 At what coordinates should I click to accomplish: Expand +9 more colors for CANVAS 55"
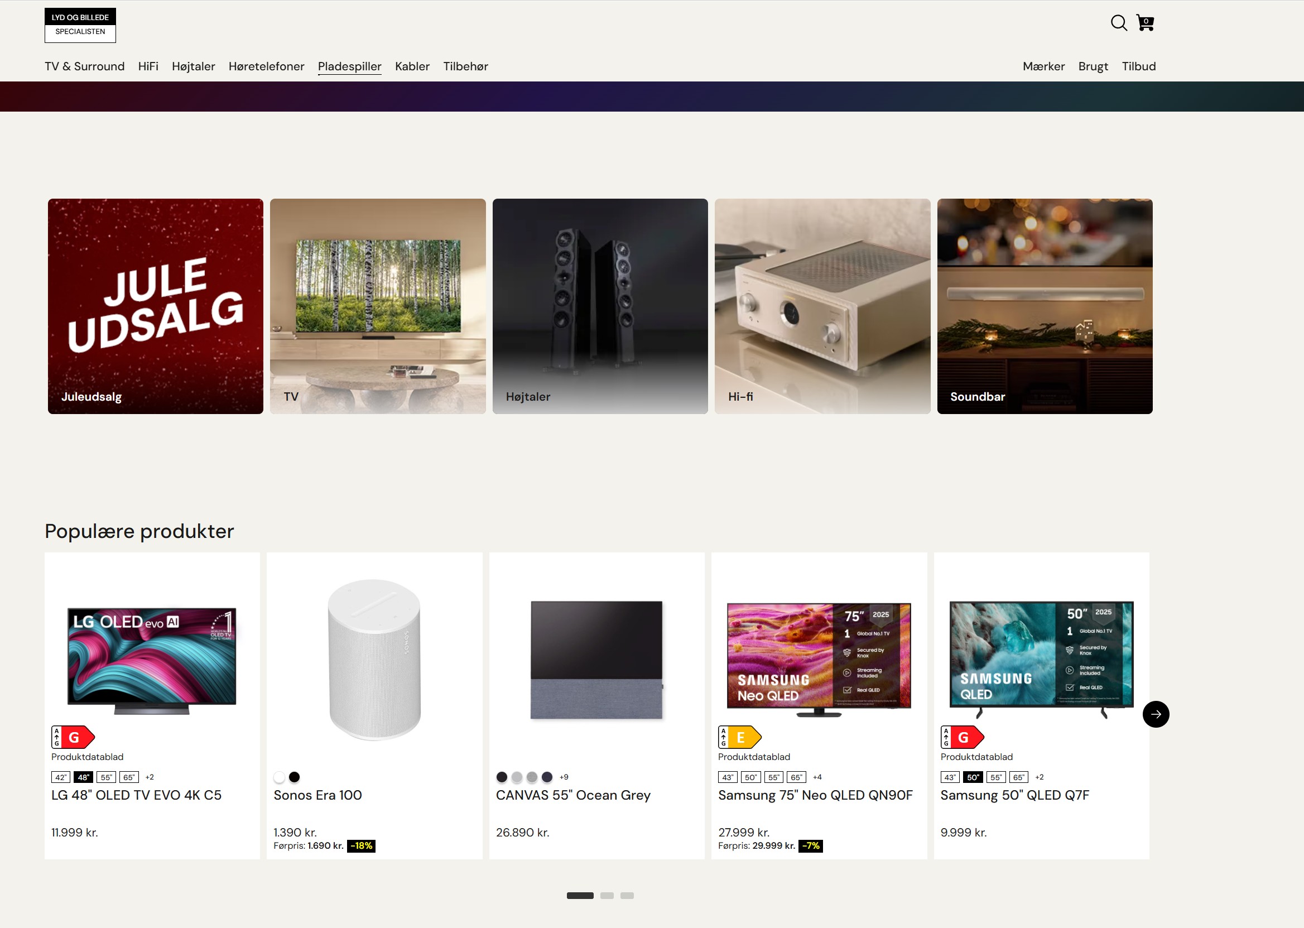click(564, 777)
